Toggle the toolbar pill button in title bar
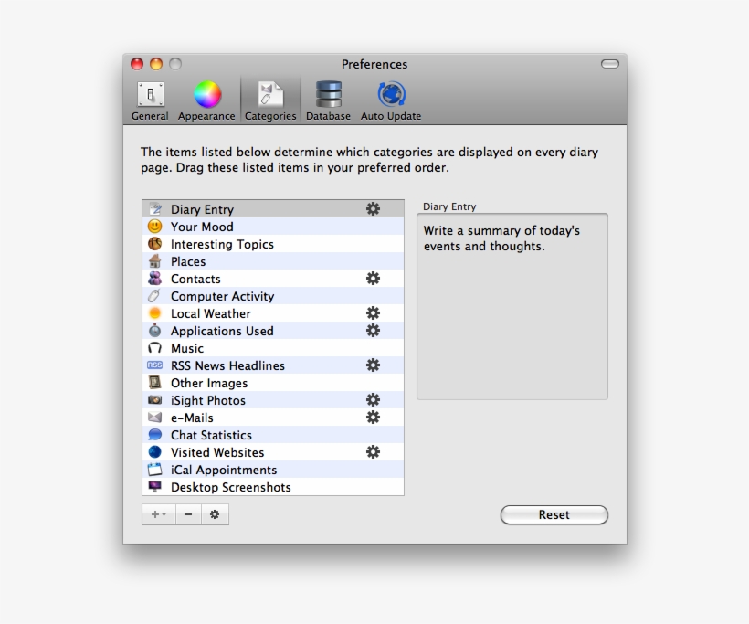 pos(609,64)
